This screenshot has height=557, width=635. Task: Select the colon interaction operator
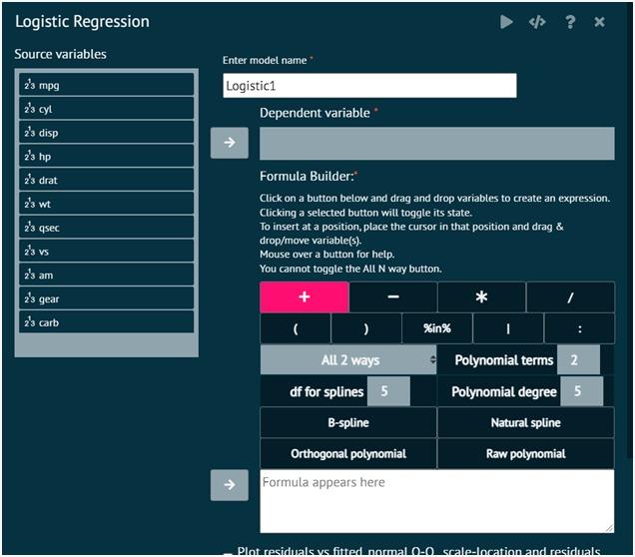(579, 328)
